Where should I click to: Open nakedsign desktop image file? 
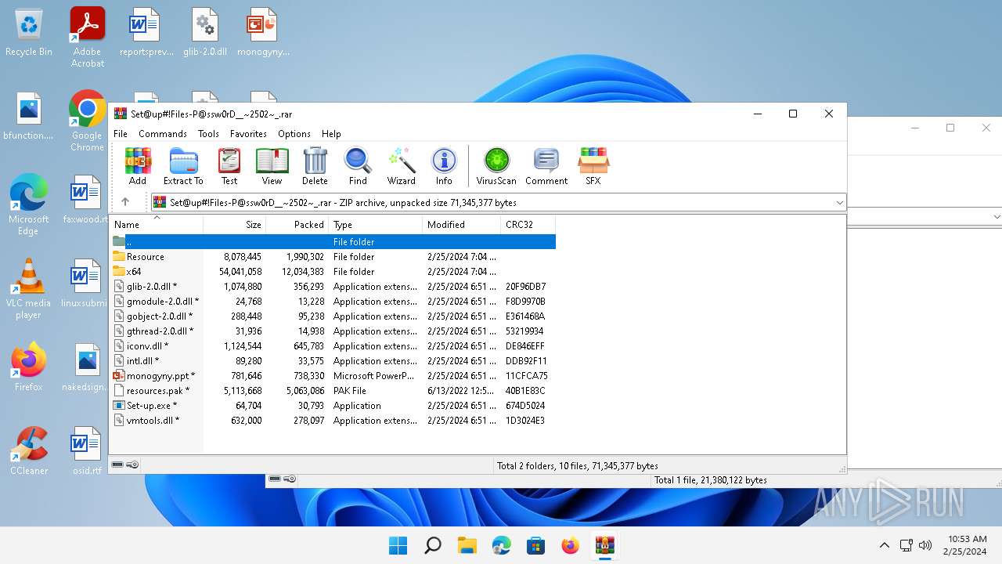pos(87,367)
